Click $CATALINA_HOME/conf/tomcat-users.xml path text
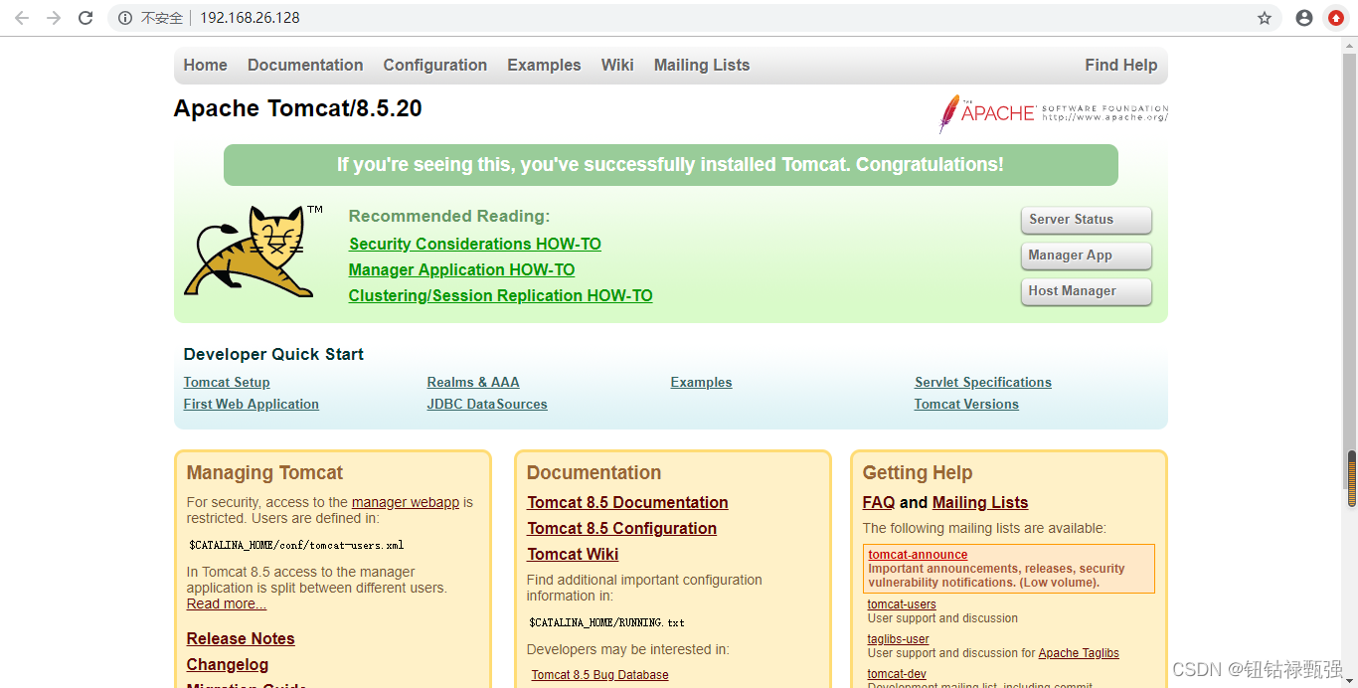The width and height of the screenshot is (1358, 688). coord(296,545)
